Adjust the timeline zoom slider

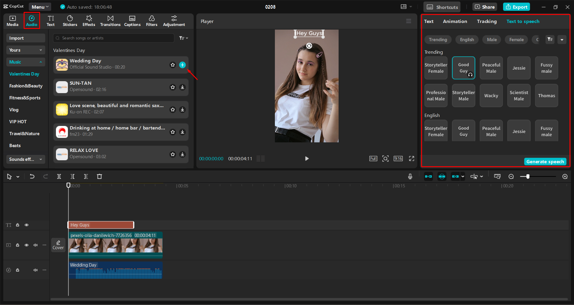click(x=528, y=176)
